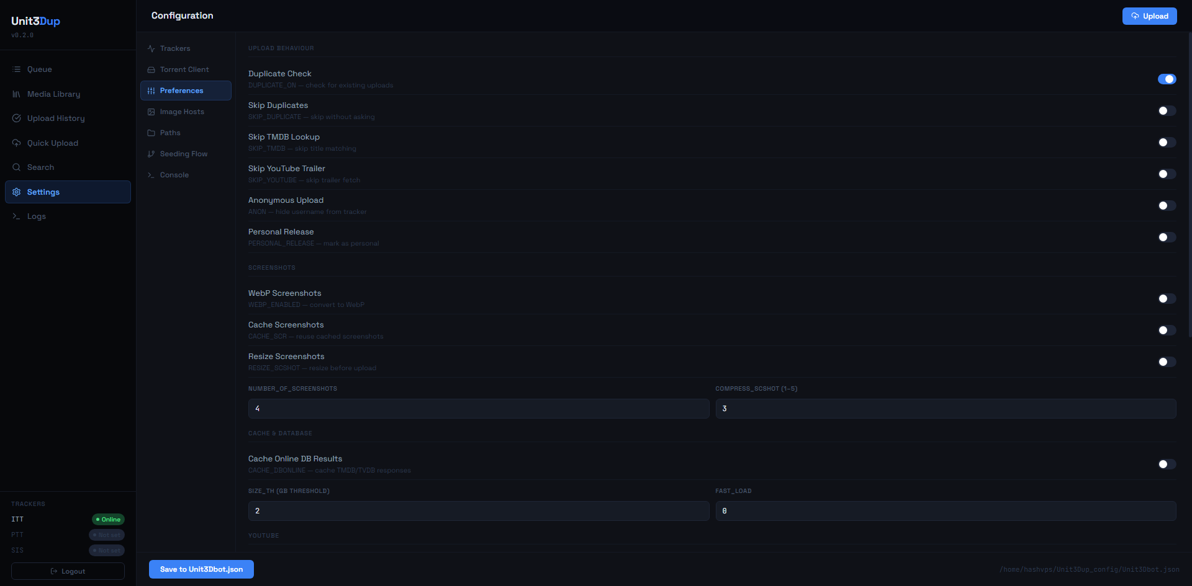Click the Trackers waveform icon

[151, 48]
